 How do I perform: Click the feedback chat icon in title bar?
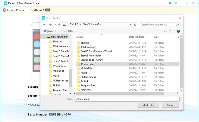tap(170, 3)
